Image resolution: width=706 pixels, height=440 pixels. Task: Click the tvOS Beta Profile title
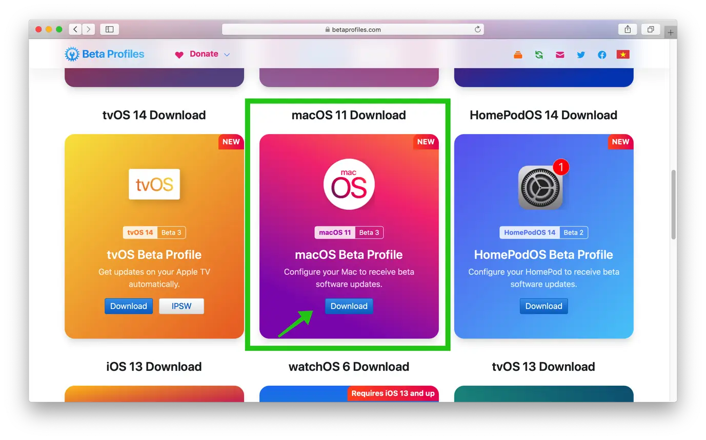tap(154, 254)
